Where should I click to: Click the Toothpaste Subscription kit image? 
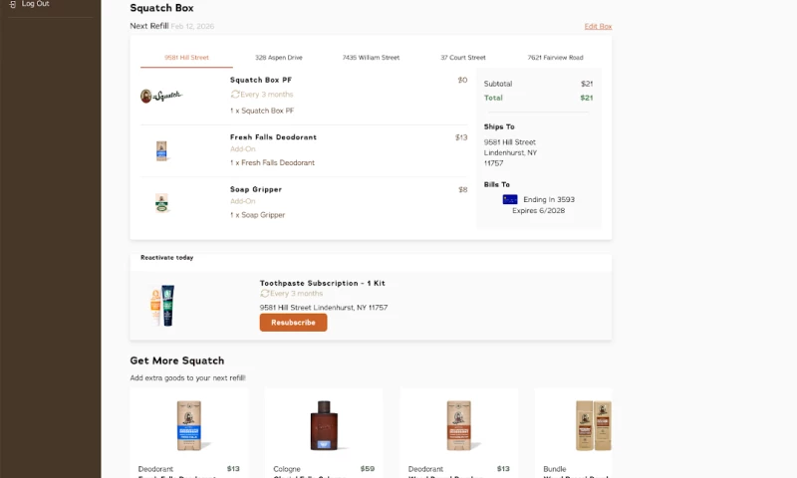[x=162, y=306]
